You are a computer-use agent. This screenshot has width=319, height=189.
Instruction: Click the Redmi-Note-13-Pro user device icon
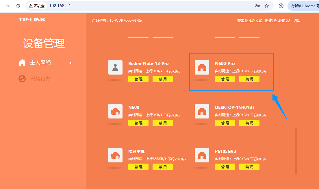point(115,67)
